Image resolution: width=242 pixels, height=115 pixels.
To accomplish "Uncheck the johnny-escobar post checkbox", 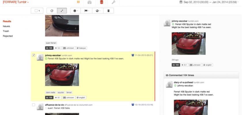I will coord(33,55).
